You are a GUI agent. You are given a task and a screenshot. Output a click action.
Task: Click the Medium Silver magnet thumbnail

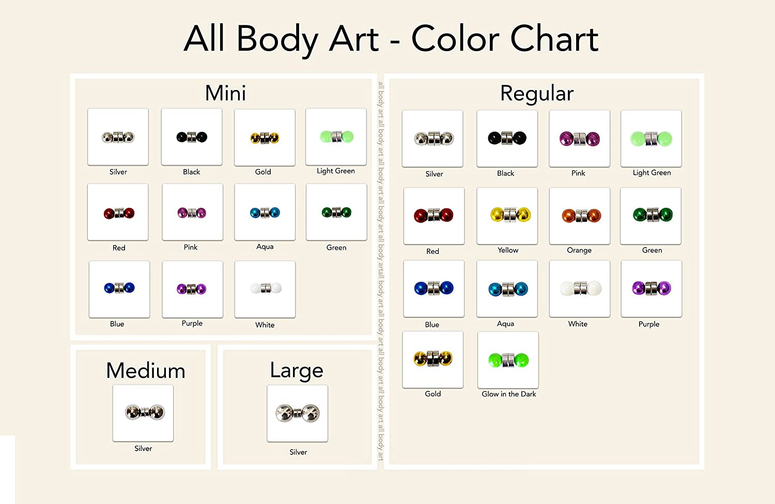pyautogui.click(x=143, y=413)
